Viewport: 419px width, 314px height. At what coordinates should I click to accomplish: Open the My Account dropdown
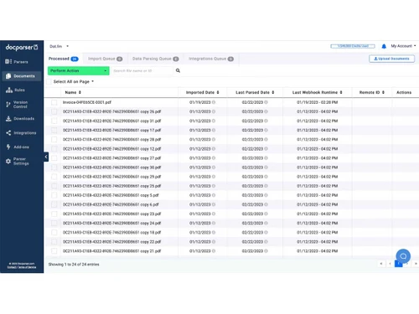click(x=403, y=46)
